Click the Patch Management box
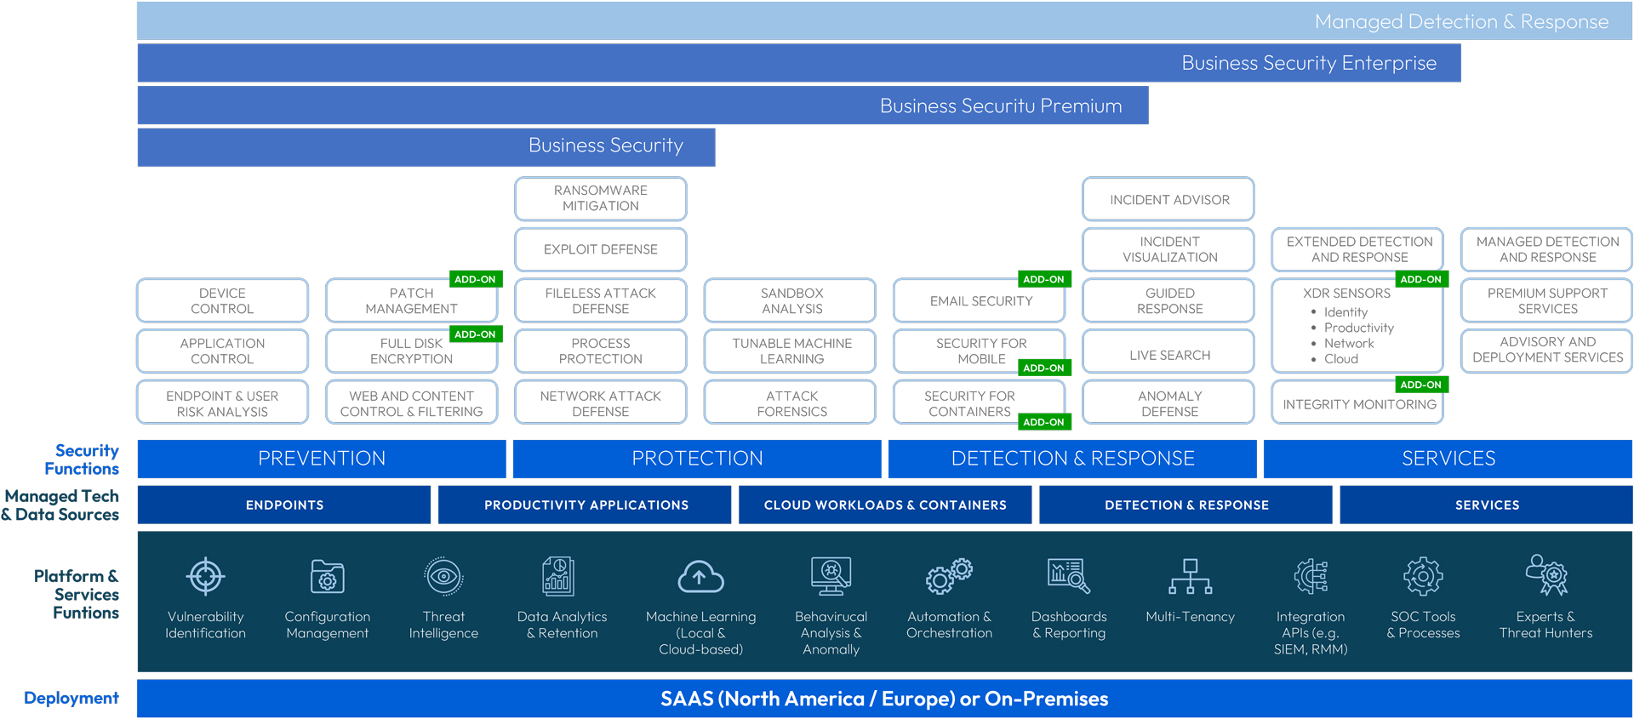This screenshot has width=1634, height=719. [x=412, y=300]
